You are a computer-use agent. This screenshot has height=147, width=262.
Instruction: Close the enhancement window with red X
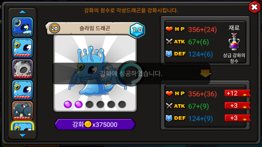(x=254, y=7)
